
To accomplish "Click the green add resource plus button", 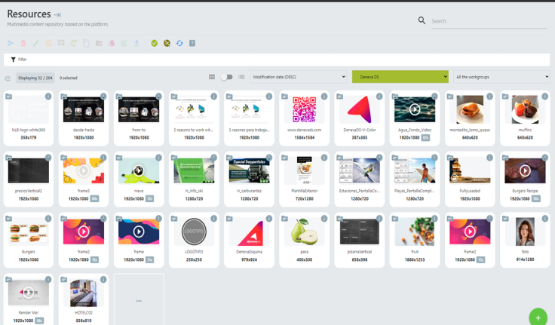I will pyautogui.click(x=538, y=317).
